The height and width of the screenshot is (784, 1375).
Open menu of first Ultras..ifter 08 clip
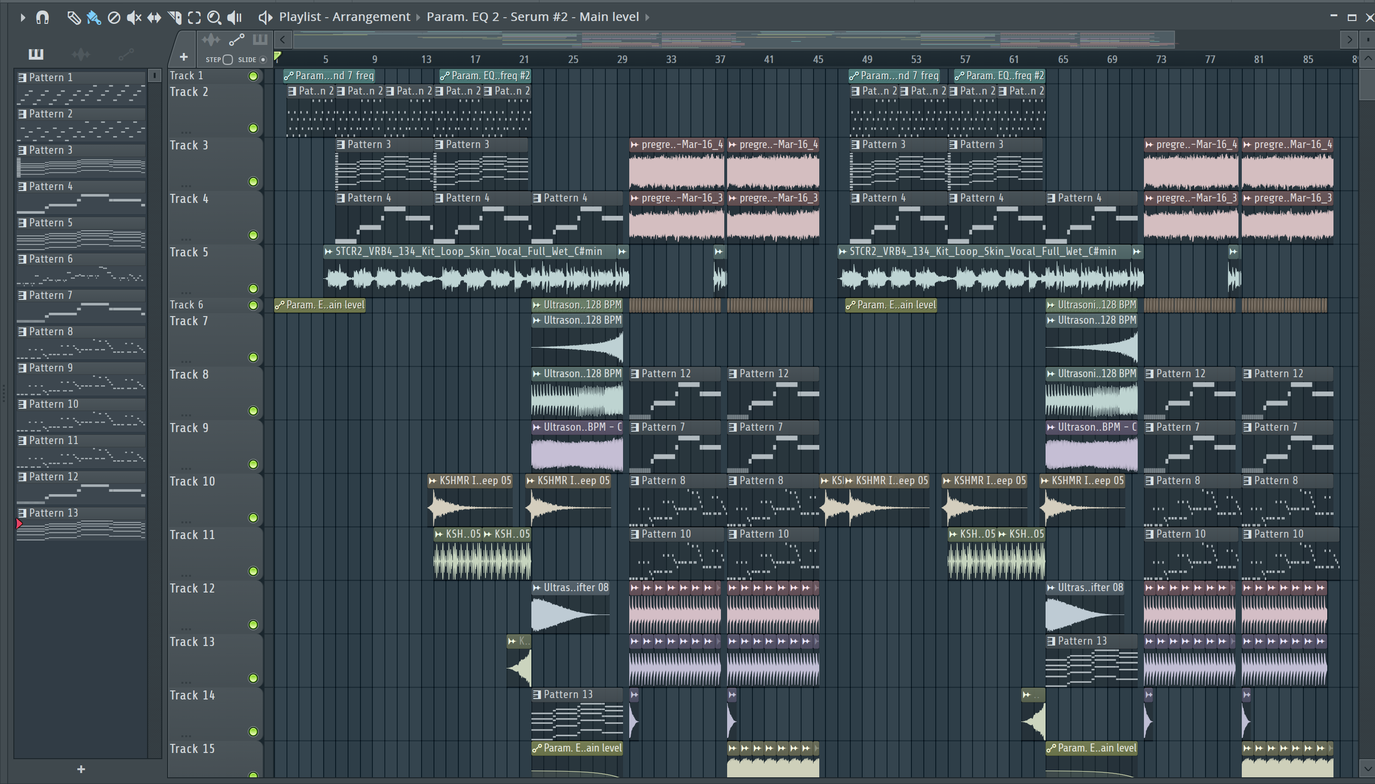pos(536,587)
